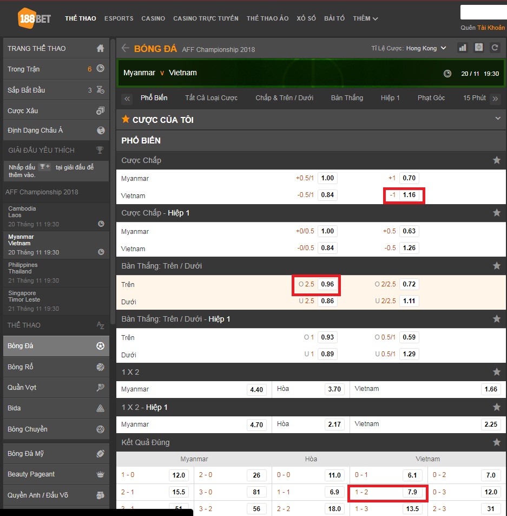Click the Quên Tài Khoản link
Viewport: 507px width, 516px height.
(x=482, y=28)
